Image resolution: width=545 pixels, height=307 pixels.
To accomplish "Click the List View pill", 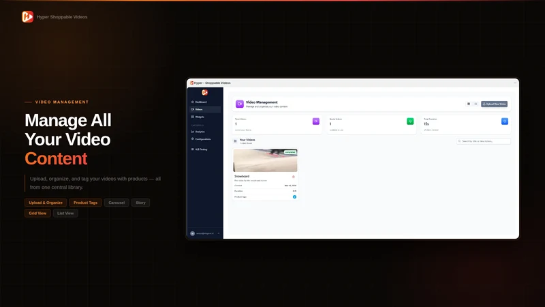I will 65,213.
